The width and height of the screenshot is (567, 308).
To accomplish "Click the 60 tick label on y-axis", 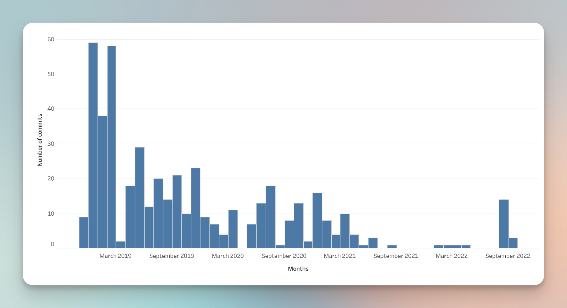I will [51, 40].
